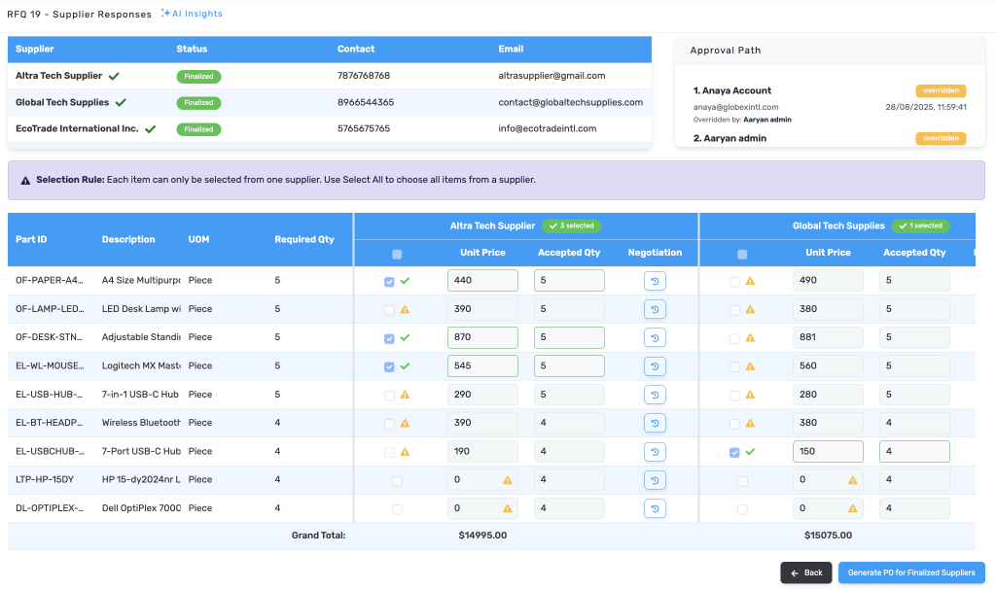Click overridden badge for Anaya Account

click(x=941, y=90)
